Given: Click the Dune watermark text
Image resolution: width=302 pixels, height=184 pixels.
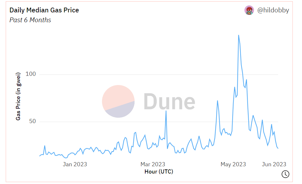Looking at the screenshot, I should point(169,102).
